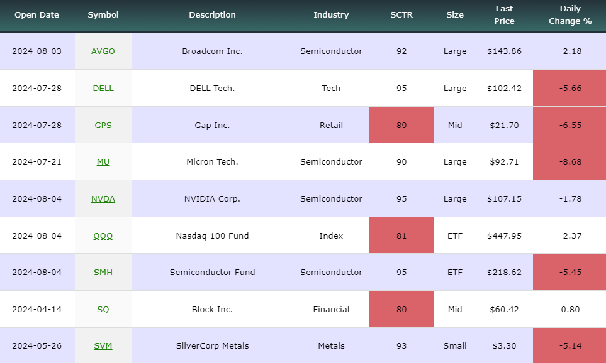Click the Last Price column header
Viewport: 606px width, 363px height.
click(x=504, y=15)
